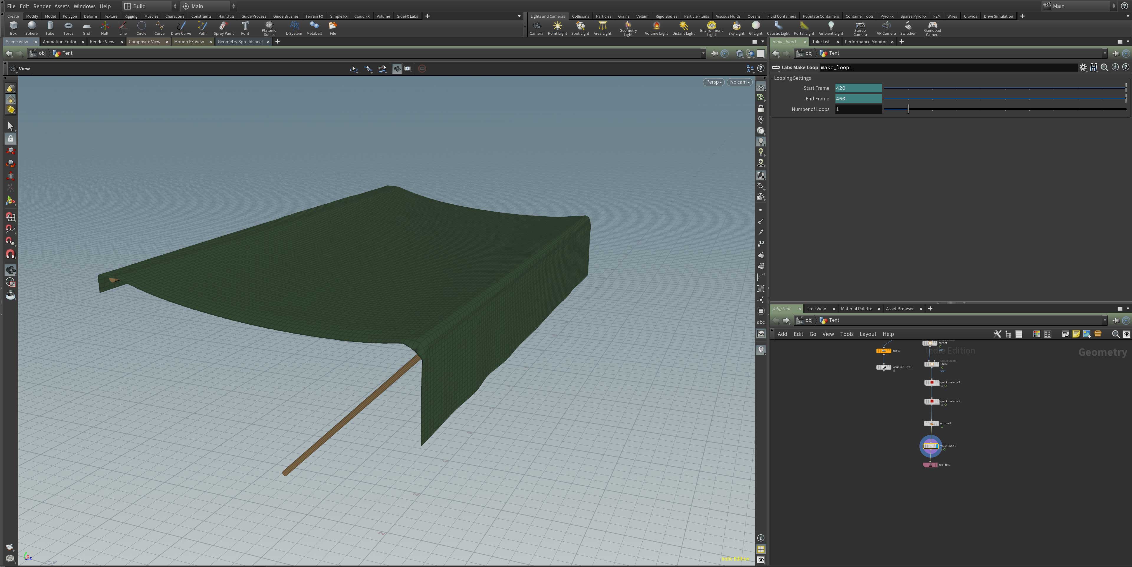
Task: Toggle the viewport lighting bulb icon
Action: (761, 141)
